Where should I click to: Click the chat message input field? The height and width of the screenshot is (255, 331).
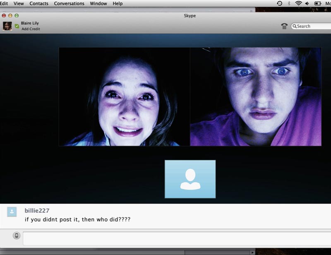(x=177, y=238)
